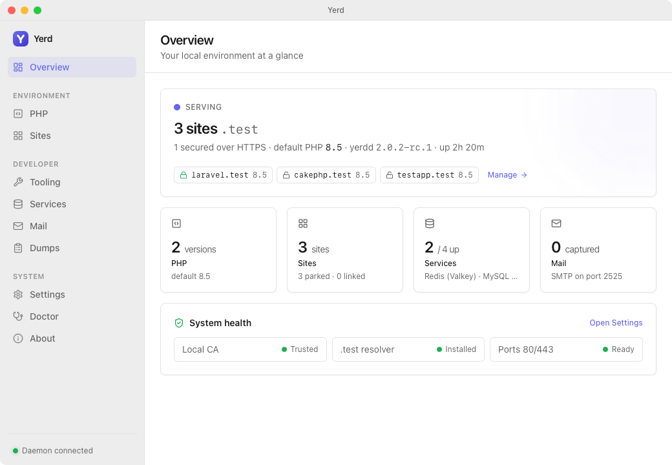Click the 'yerdd 2.0.2-rc.1' version text
The width and height of the screenshot is (672, 465).
pyautogui.click(x=390, y=148)
